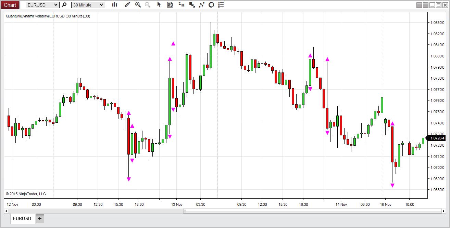The width and height of the screenshot is (450, 228).
Task: Click the 1.0800'0 price axis label
Action: point(437,56)
